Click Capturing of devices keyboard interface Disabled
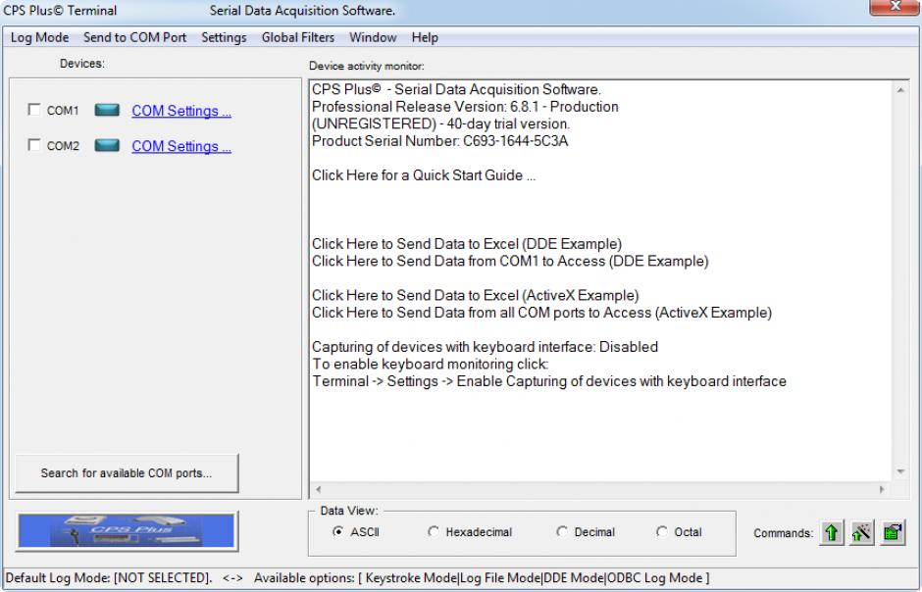Screen dimensions: 922x592 pyautogui.click(x=486, y=347)
